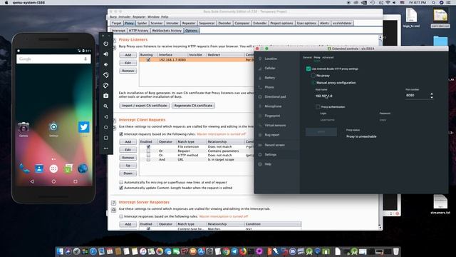Click Remove button under Proxy Listeners

(128, 71)
